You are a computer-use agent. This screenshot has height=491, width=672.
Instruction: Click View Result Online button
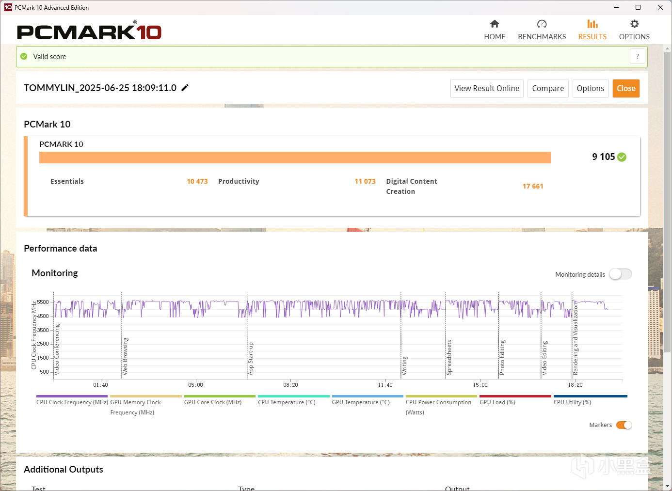click(x=487, y=88)
